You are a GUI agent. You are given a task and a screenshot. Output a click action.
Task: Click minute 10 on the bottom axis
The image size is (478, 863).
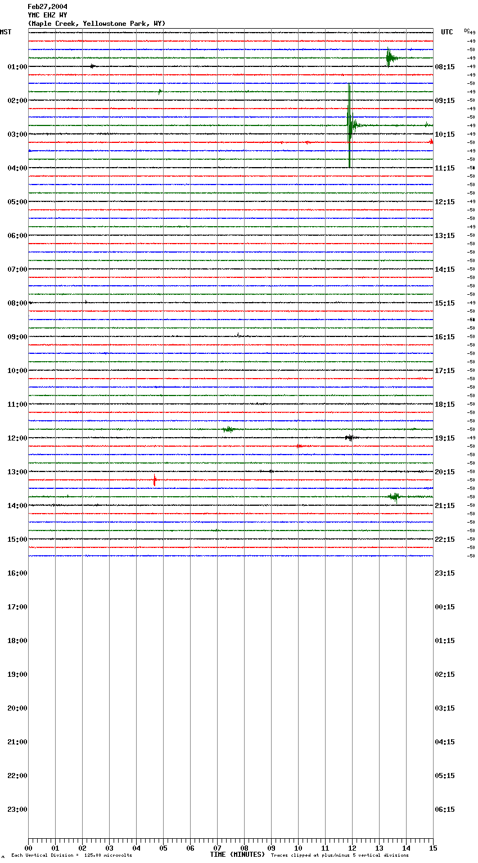[298, 848]
